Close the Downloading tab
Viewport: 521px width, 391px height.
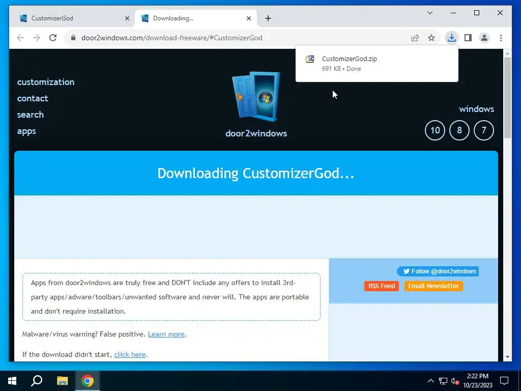click(248, 18)
